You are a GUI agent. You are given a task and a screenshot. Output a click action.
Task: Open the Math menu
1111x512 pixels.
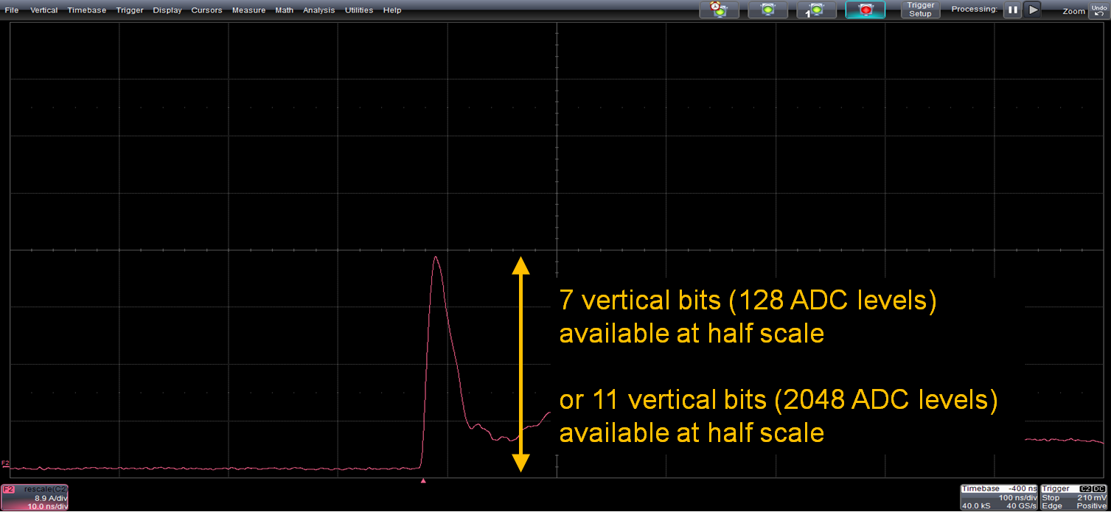284,10
